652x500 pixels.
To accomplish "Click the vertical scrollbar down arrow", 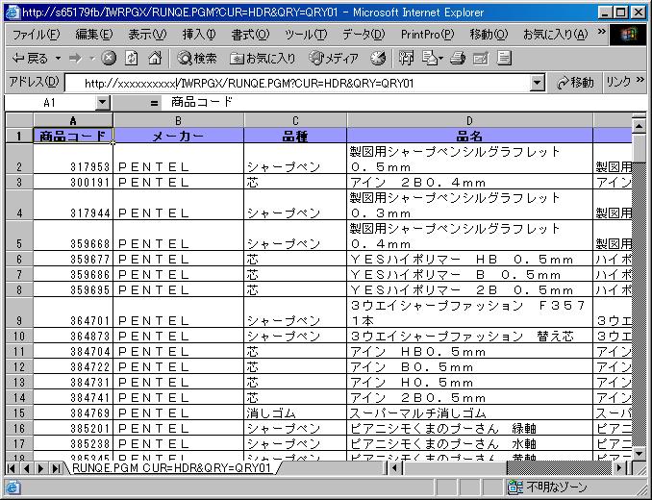I will click(639, 452).
